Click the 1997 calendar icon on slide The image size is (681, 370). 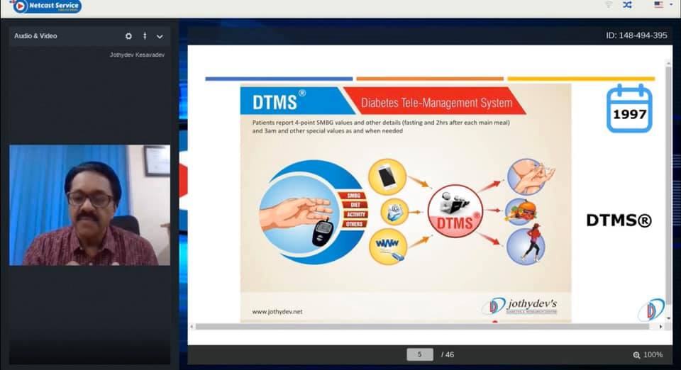(629, 108)
